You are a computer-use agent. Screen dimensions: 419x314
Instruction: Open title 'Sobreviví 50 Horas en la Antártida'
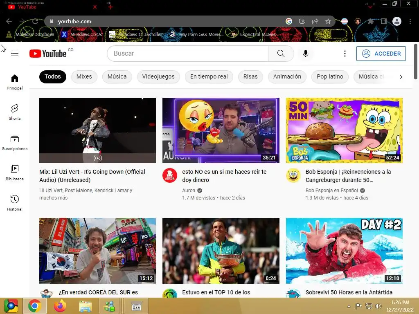click(349, 292)
